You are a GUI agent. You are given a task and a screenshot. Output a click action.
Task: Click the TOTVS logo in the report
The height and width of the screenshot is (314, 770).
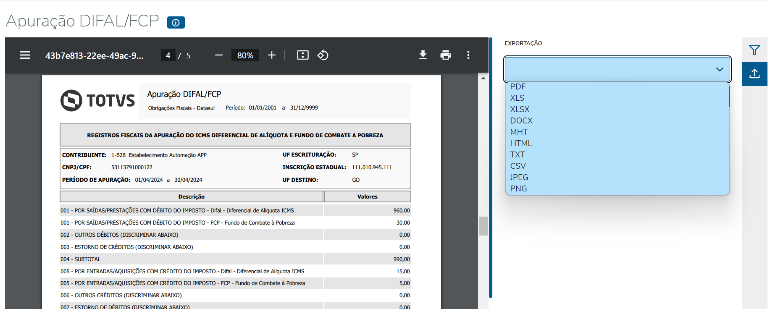click(x=97, y=100)
